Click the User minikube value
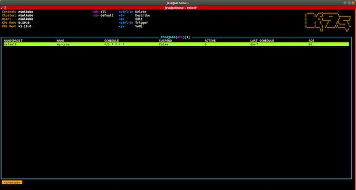 (x=26, y=19)
